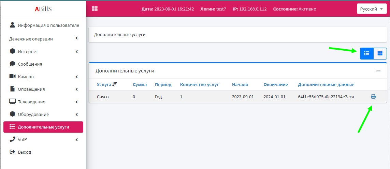Click the Интернет circle icon
This screenshot has width=390, height=169.
(12, 51)
